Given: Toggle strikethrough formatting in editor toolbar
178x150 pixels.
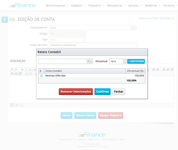Looking at the screenshot, I should 34,69.
